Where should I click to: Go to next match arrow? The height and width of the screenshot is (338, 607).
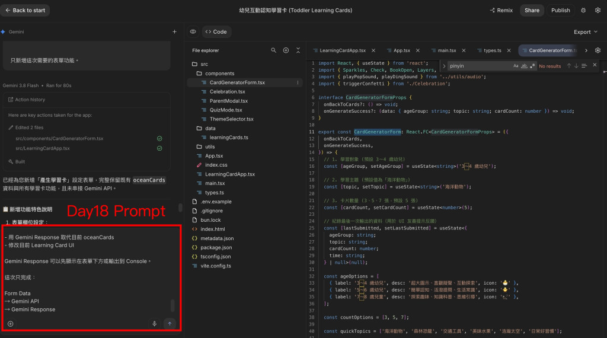point(576,66)
